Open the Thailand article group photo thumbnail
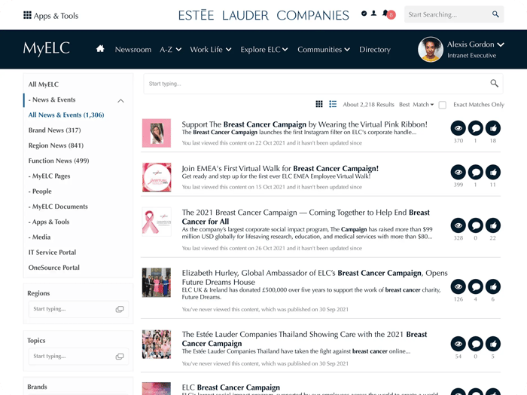 157,344
